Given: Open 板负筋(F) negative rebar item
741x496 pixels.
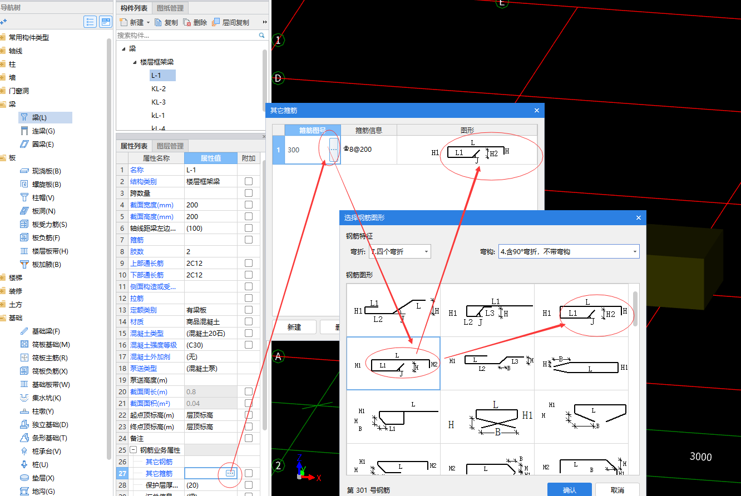Looking at the screenshot, I should [47, 237].
